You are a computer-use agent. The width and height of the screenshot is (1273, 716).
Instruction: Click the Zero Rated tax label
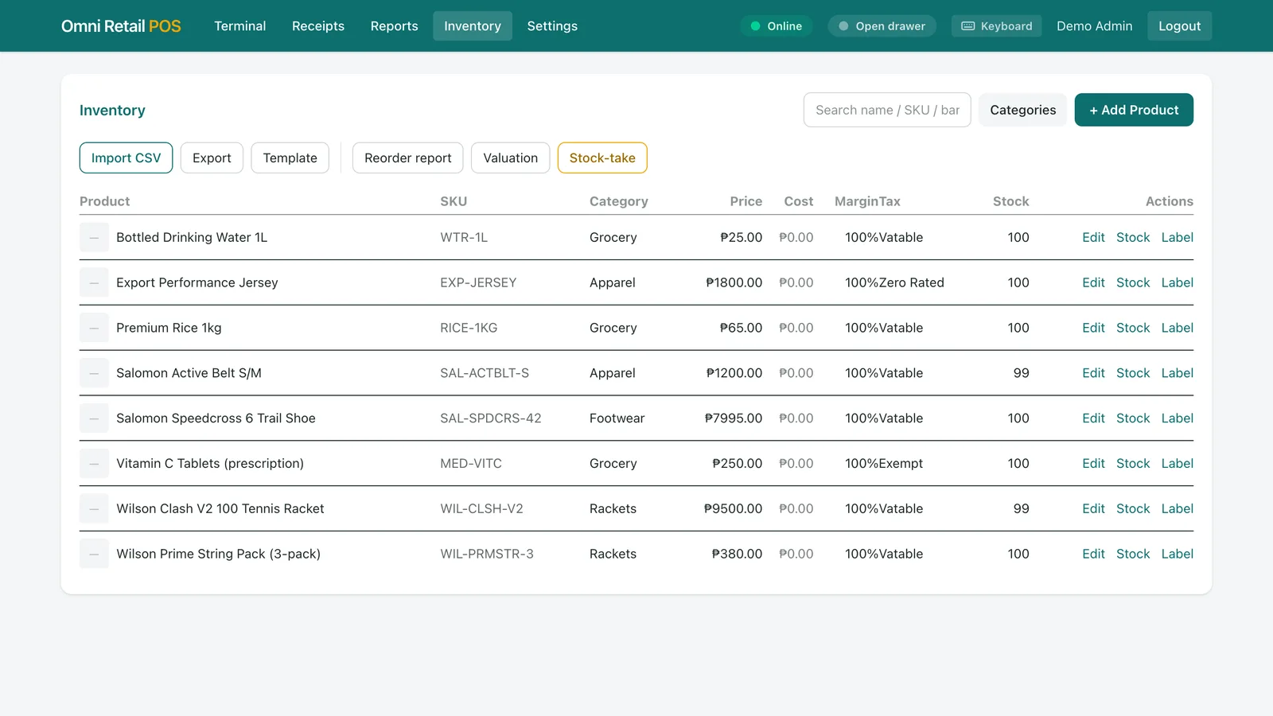coord(912,282)
